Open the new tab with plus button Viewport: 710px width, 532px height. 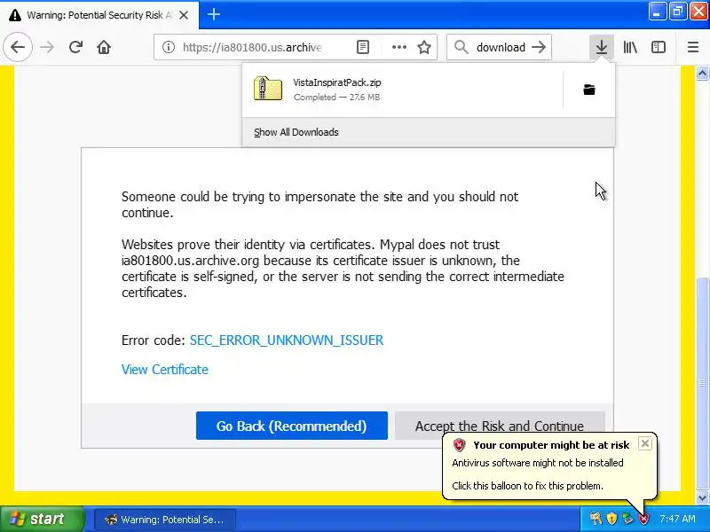coord(214,14)
